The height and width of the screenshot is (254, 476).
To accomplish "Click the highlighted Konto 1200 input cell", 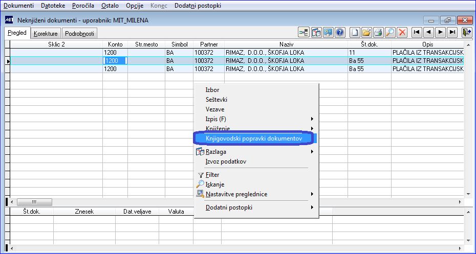I will [115, 61].
